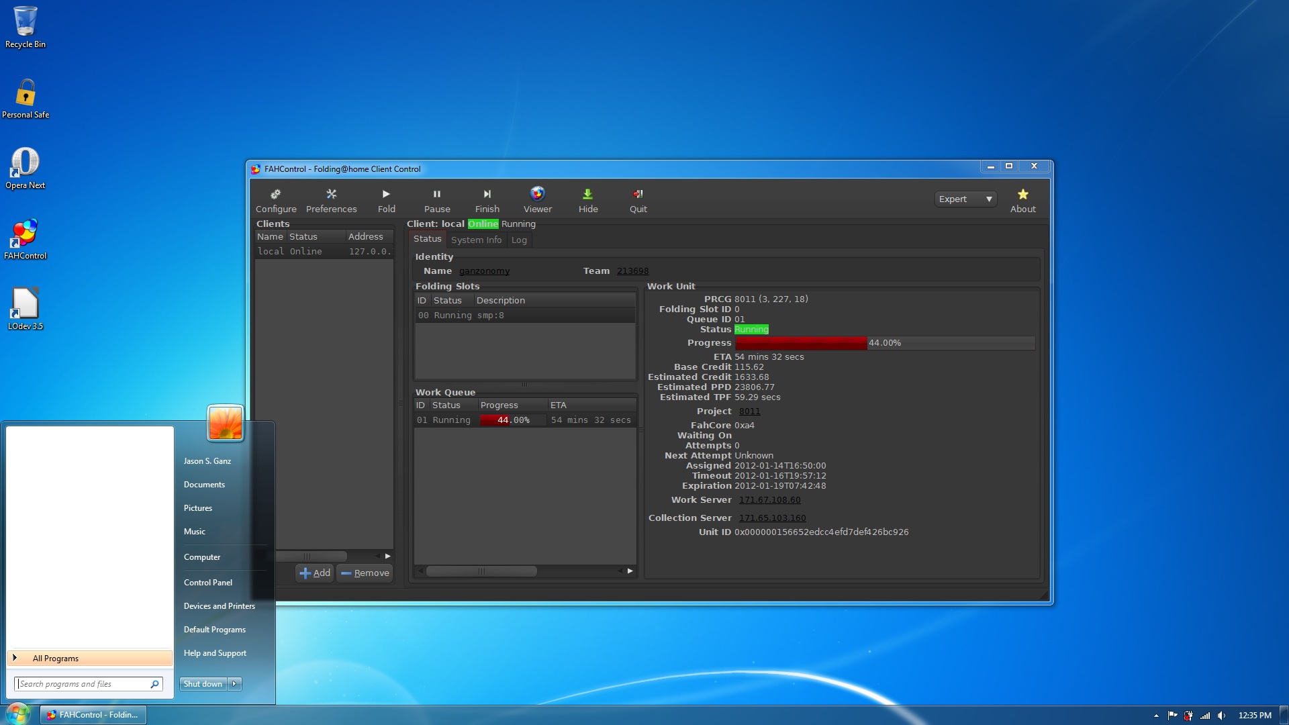Click the green Online client status
1289x725 pixels.
(483, 224)
